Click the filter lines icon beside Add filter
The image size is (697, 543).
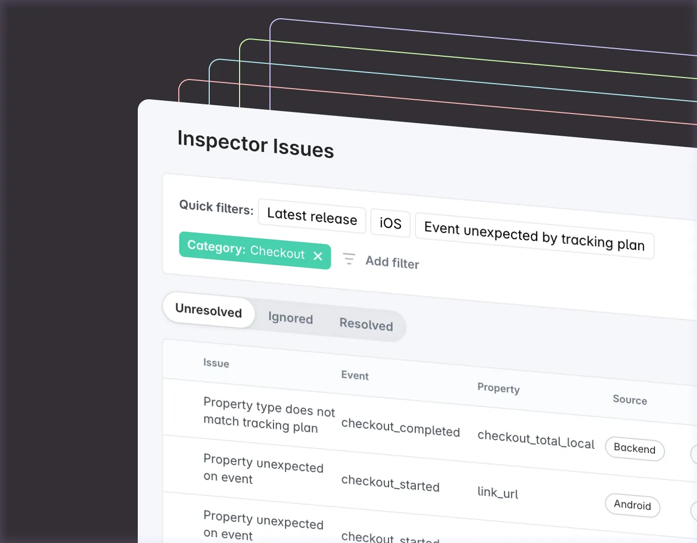click(349, 259)
